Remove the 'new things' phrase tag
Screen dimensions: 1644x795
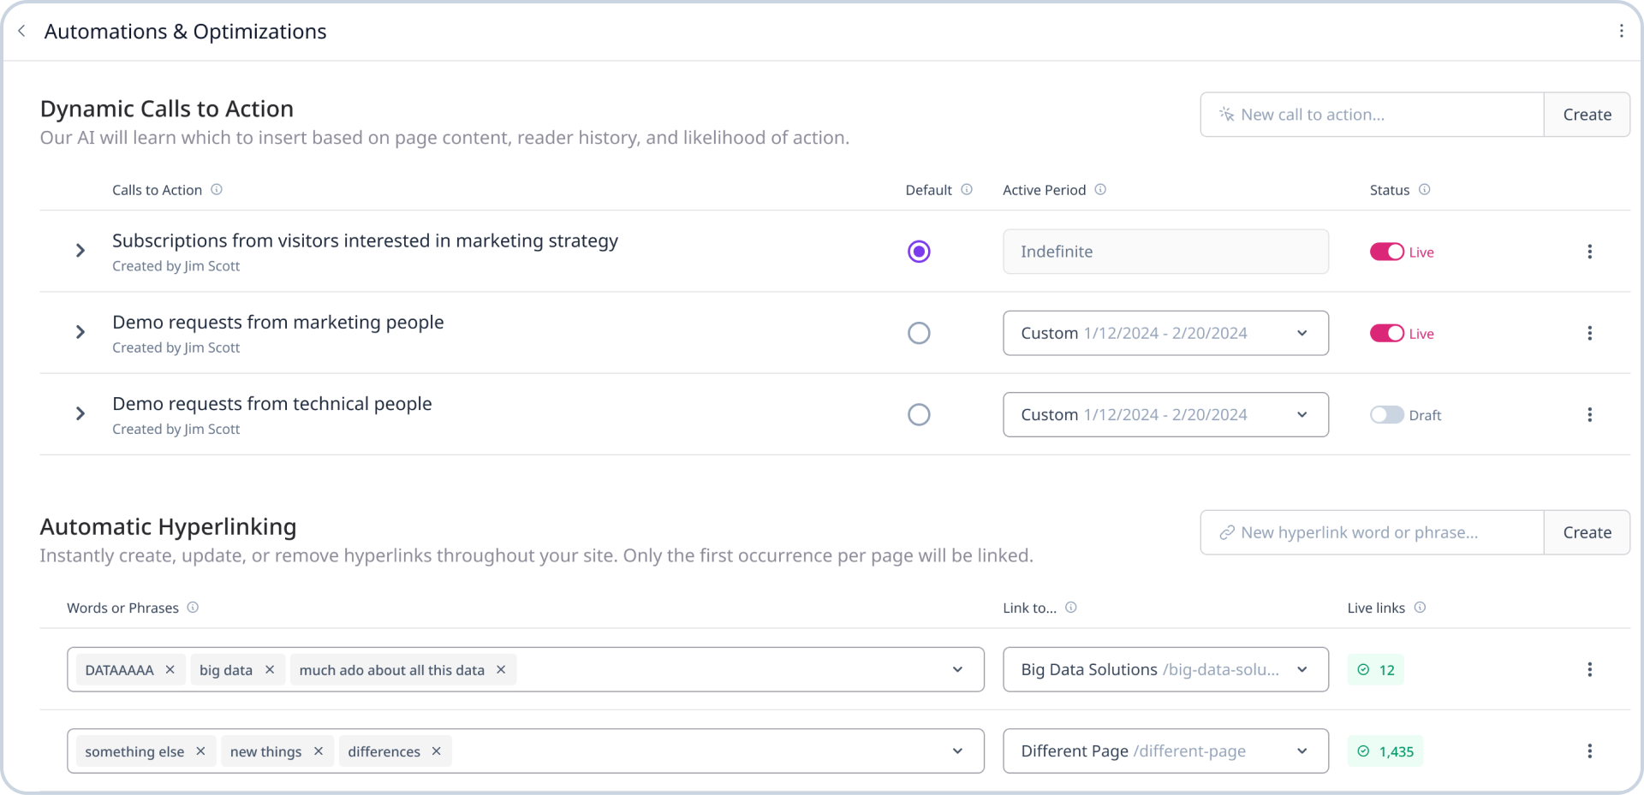click(319, 751)
